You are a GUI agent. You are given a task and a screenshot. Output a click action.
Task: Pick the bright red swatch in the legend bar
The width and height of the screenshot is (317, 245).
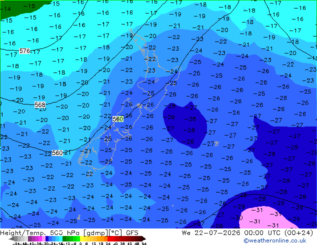109,238
